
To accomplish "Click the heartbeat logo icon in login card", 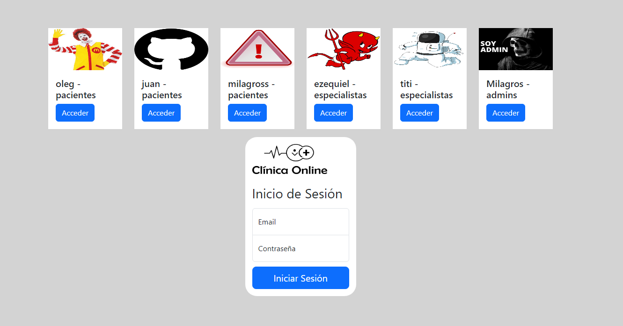I will click(289, 152).
